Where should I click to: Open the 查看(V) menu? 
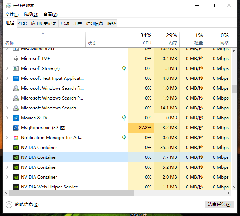click(x=50, y=14)
